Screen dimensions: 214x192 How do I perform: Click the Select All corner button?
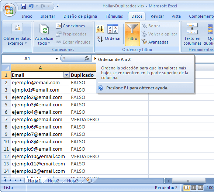pos(6,68)
